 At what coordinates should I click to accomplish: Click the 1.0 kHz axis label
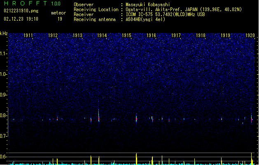click(4, 74)
